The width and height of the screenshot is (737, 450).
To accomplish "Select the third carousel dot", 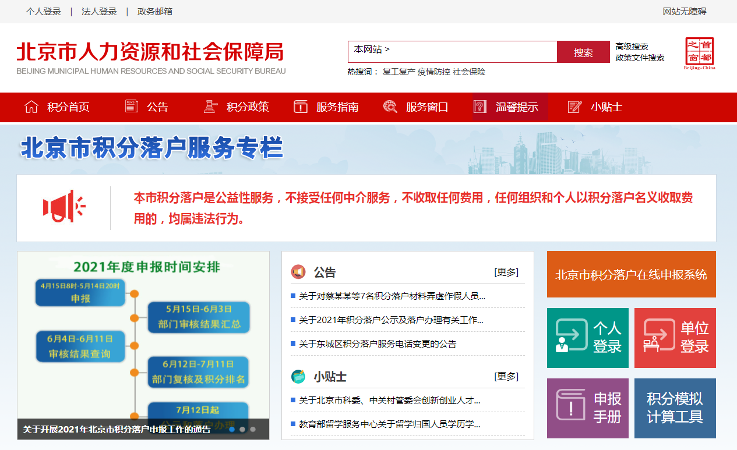I will (253, 429).
